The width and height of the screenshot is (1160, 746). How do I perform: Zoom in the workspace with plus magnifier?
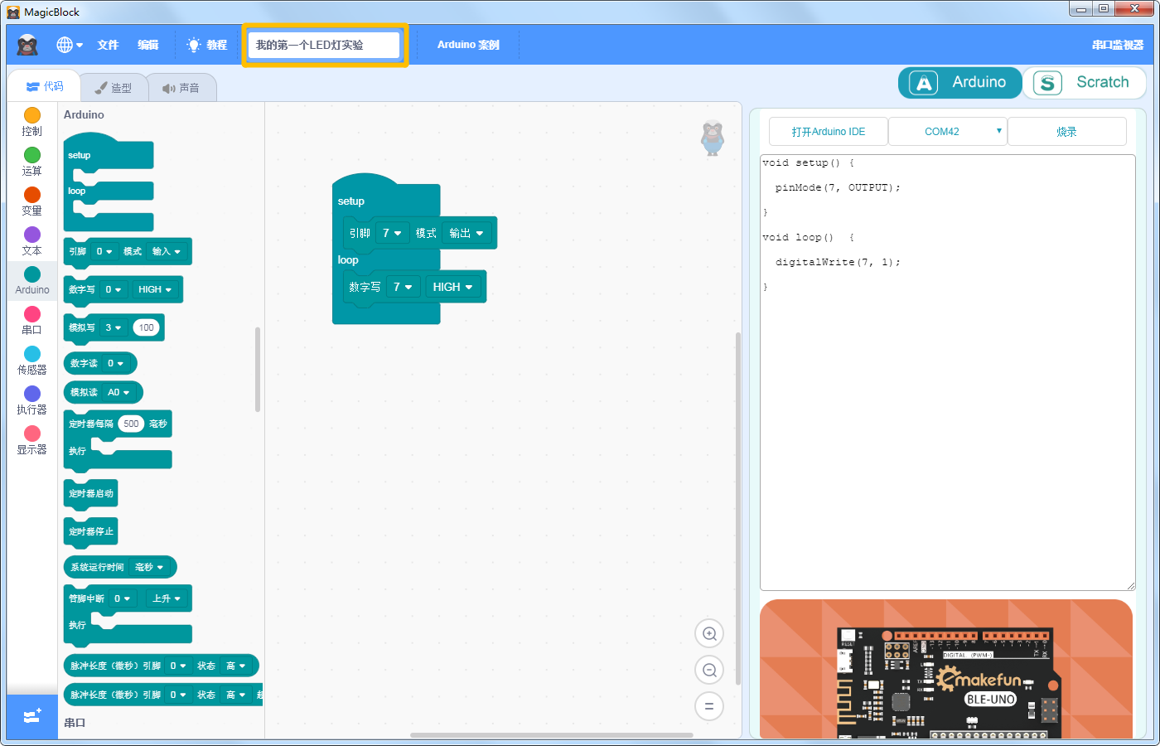(709, 634)
